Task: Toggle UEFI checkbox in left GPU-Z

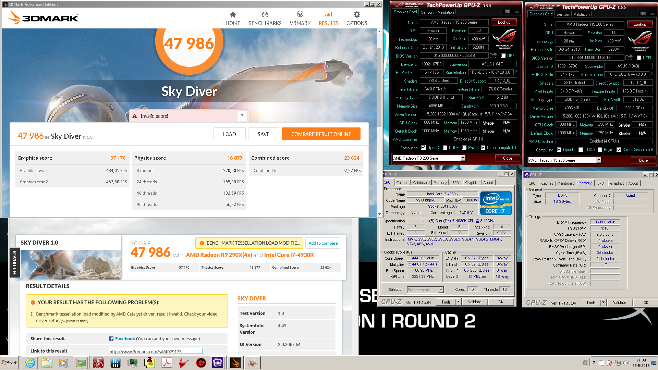Action: [x=503, y=56]
